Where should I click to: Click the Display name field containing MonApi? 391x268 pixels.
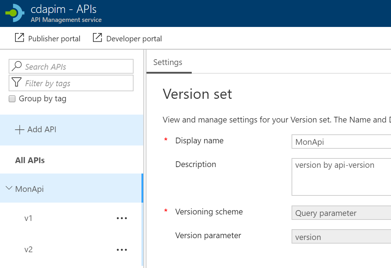tap(341, 142)
